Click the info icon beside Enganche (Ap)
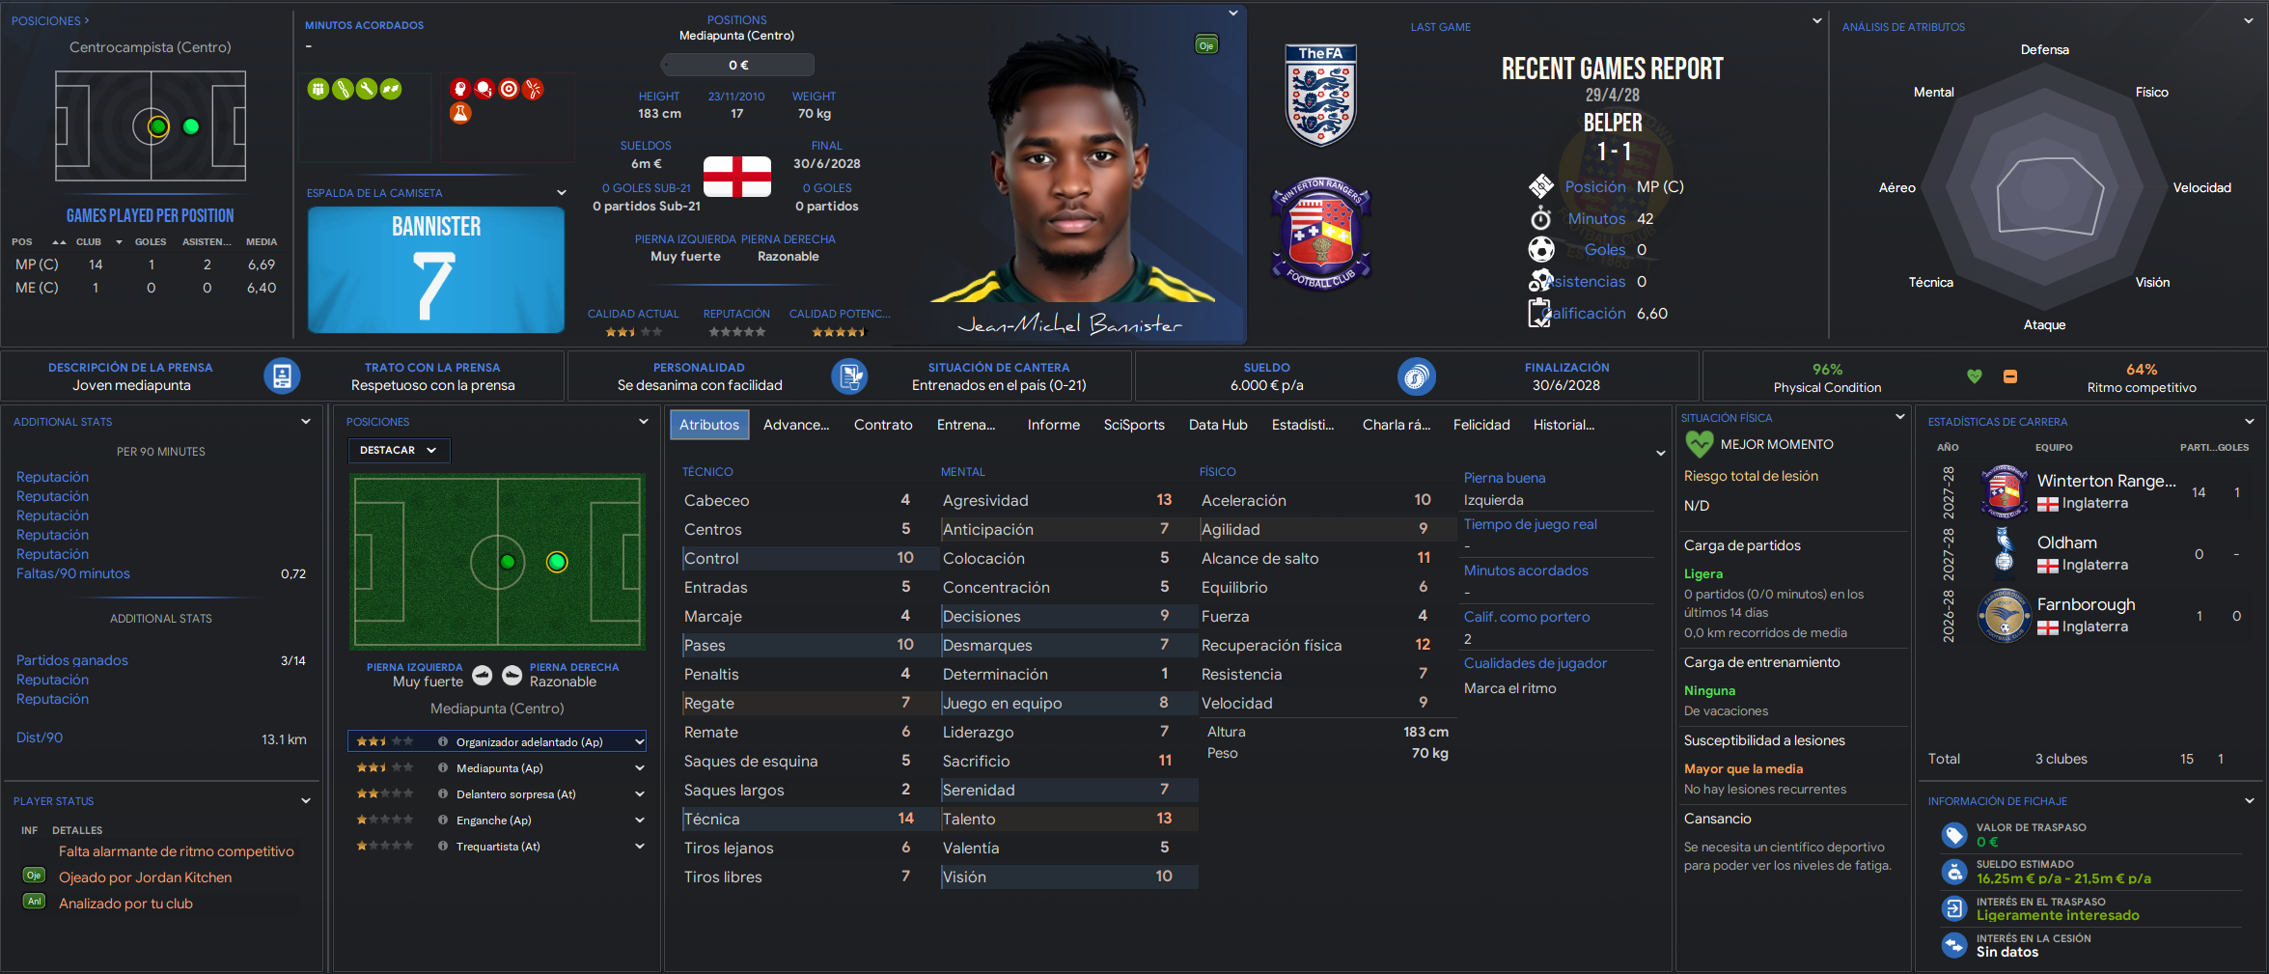The height and width of the screenshot is (974, 2269). coord(443,821)
